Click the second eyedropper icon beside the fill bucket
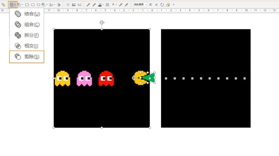This screenshot has width=279, height=156. [94, 5]
